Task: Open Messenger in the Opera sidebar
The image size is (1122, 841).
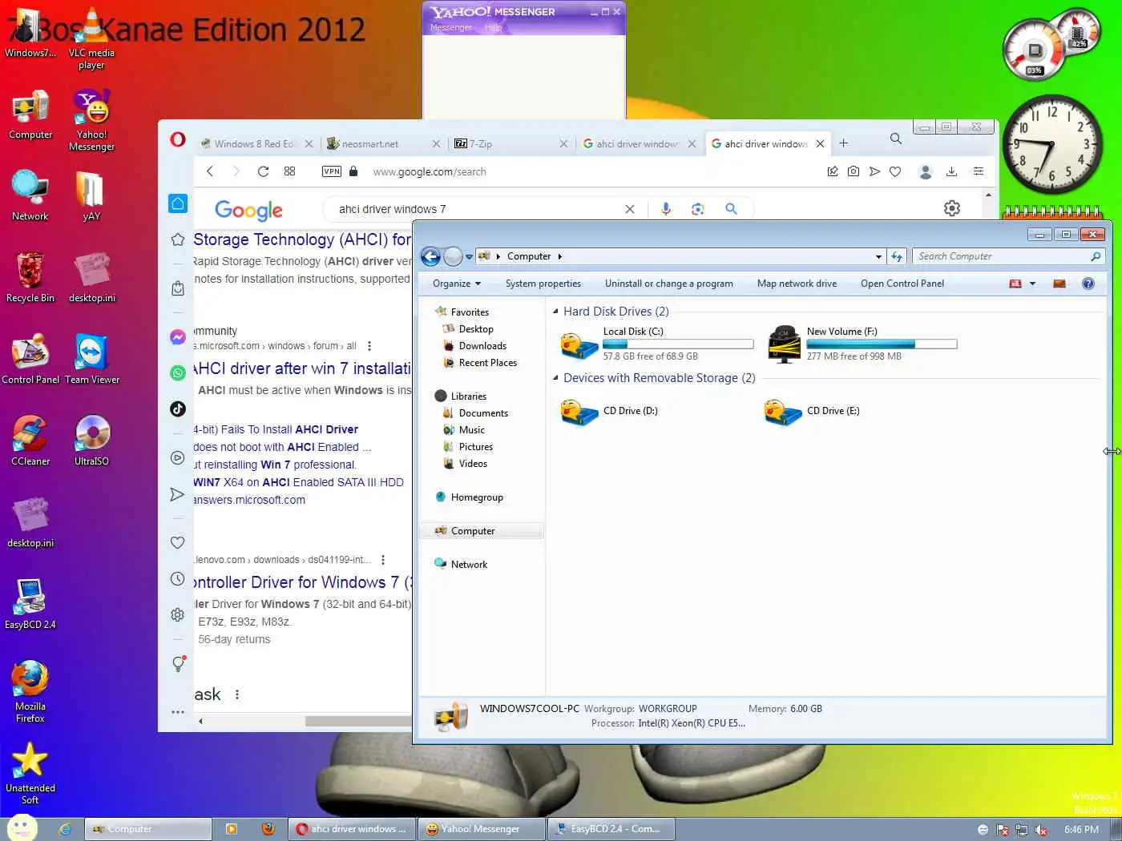Action: (178, 337)
